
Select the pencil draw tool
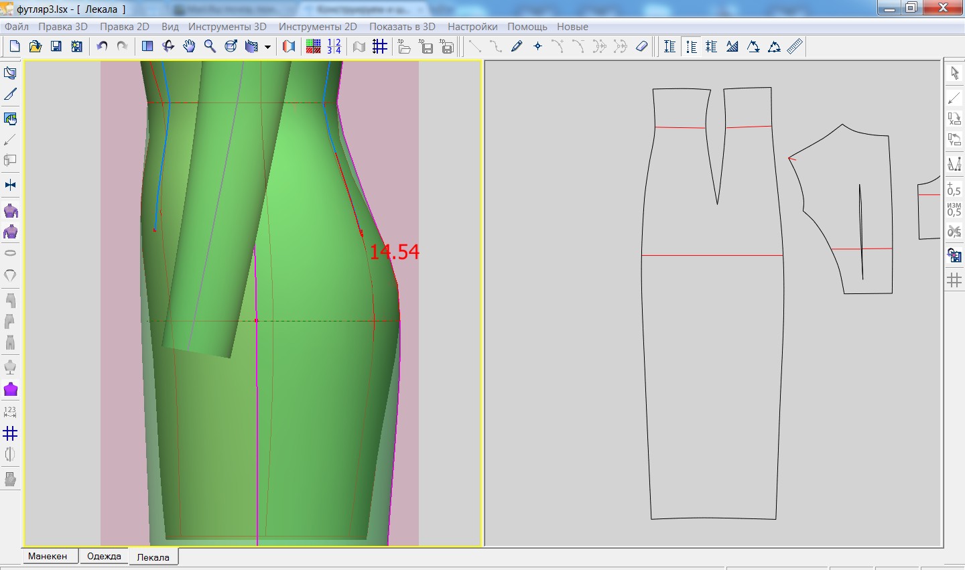pyautogui.click(x=517, y=46)
